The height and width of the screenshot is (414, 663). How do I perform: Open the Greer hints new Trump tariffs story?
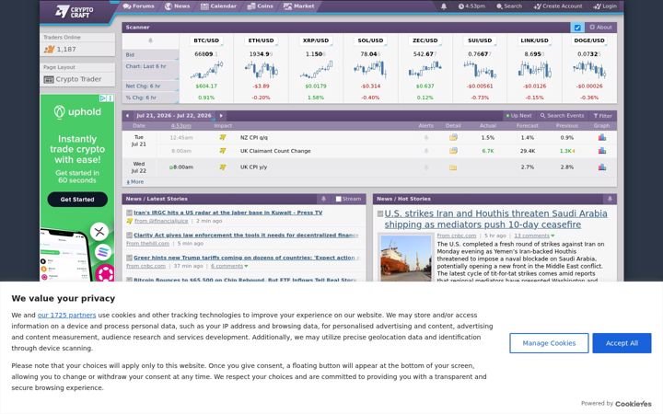tap(247, 258)
